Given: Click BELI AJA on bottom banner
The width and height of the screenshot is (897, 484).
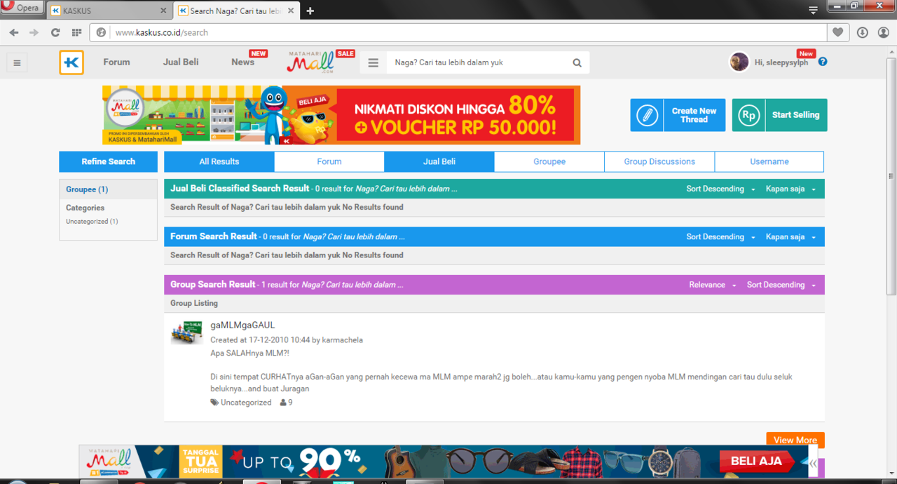Looking at the screenshot, I should point(756,462).
